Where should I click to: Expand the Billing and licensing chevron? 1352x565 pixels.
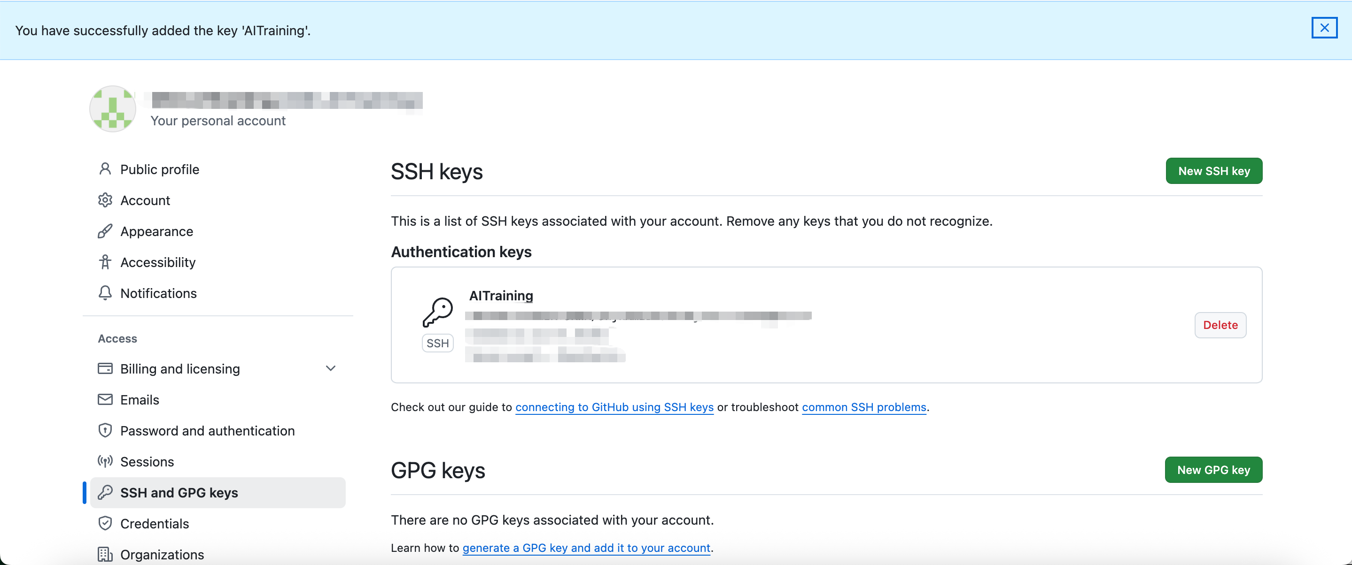coord(331,368)
